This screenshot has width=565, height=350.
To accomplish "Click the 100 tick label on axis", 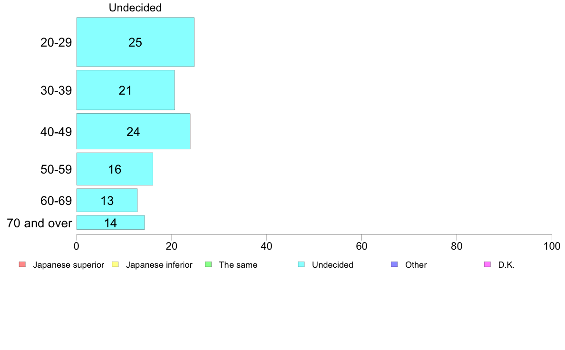I will [552, 246].
